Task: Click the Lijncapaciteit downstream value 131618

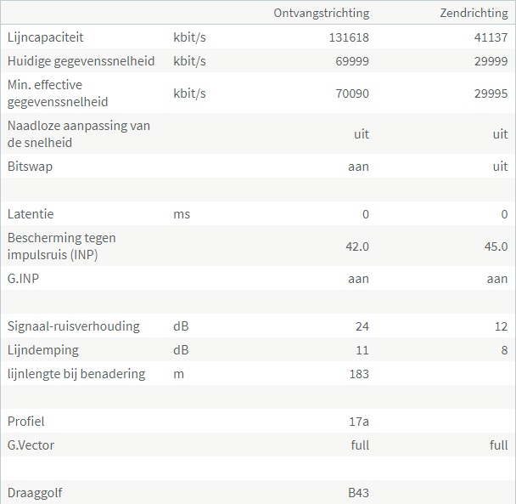Action: click(349, 37)
